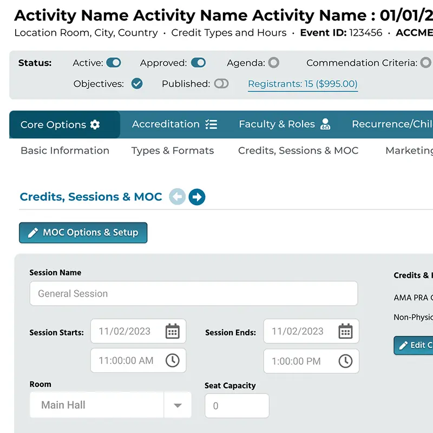Open the session end time clock picker
Screen dimensions: 433x433
tap(345, 361)
